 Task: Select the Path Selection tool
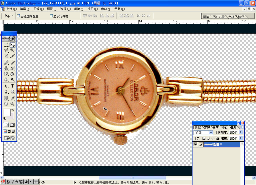pos(6,86)
